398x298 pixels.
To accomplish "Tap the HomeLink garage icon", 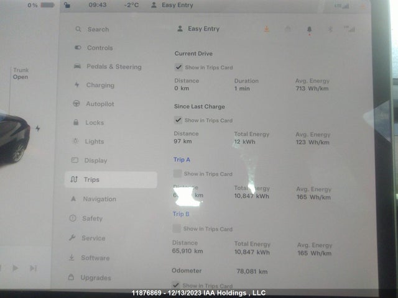I will 287,29.
